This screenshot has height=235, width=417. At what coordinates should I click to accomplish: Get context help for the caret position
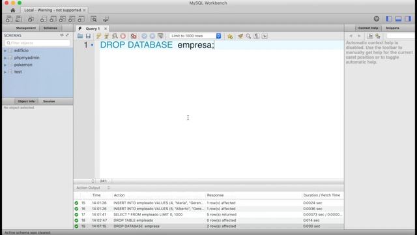(x=369, y=36)
